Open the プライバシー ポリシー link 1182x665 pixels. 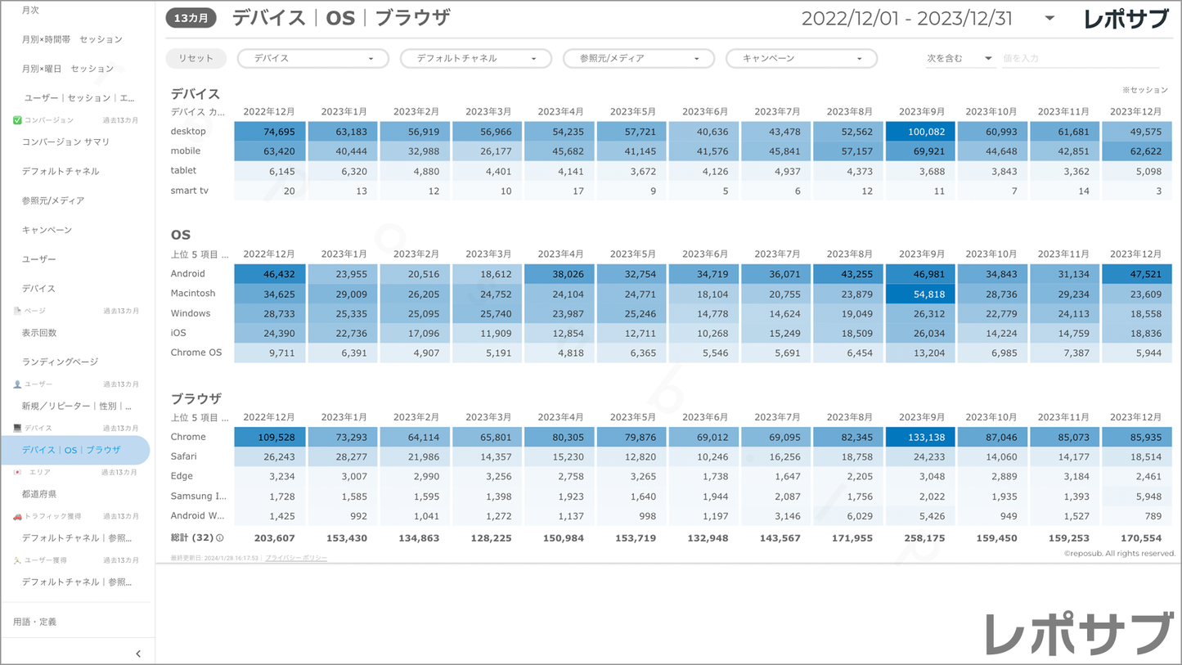[x=296, y=558]
